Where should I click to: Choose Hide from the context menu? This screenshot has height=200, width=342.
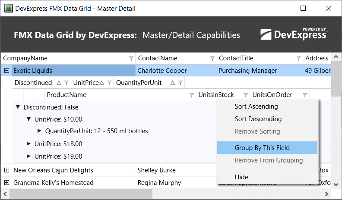coord(267,177)
